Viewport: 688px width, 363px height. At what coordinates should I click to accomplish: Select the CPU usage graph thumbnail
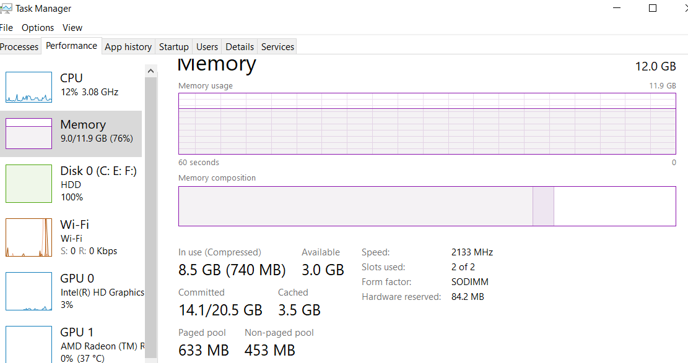point(28,87)
